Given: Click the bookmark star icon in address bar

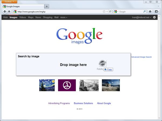Looking at the screenshot, I should [104, 12].
